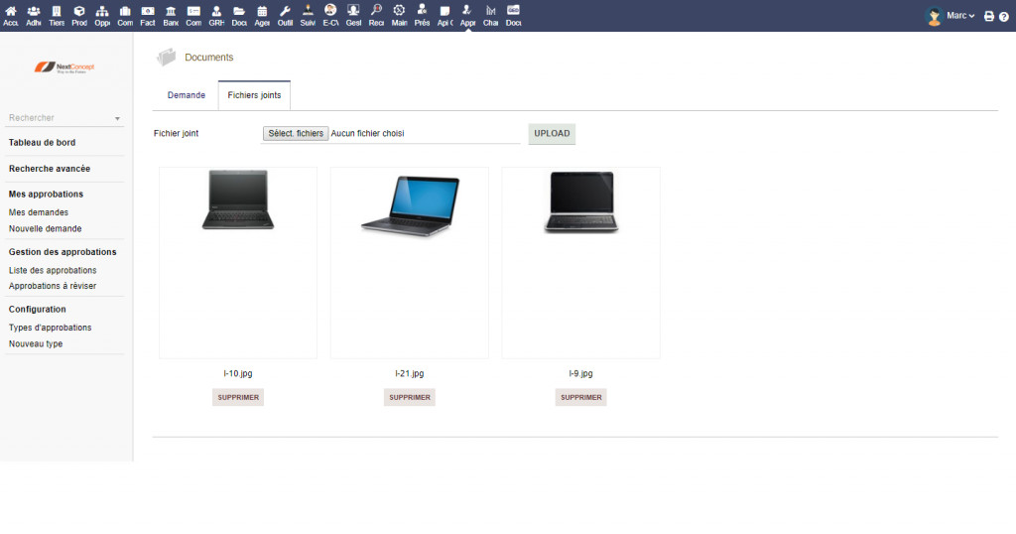Click the l-9.jpg file name
Screen dimensions: 1016x534
(x=581, y=373)
